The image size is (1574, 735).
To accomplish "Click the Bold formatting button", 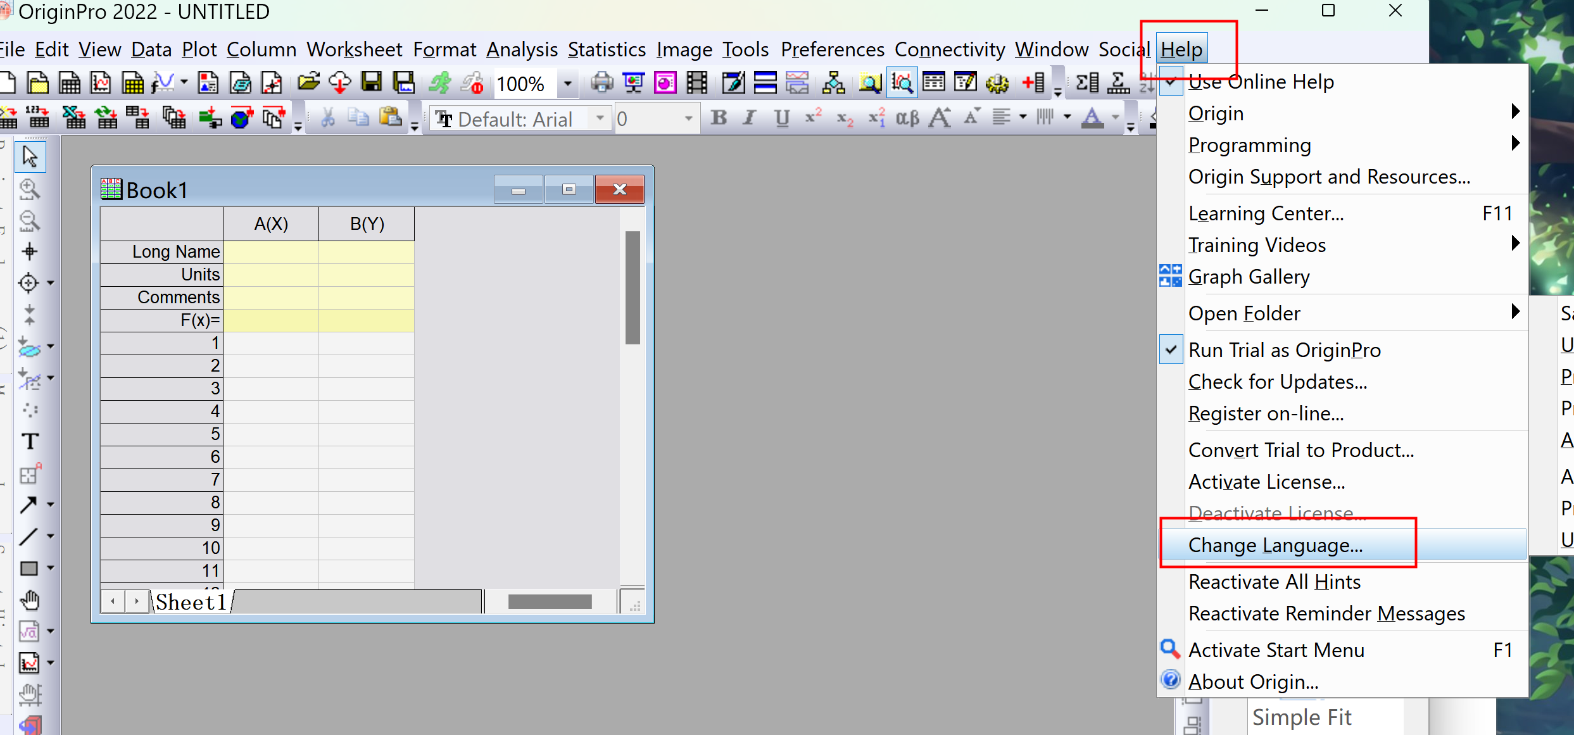I will pyautogui.click(x=719, y=118).
